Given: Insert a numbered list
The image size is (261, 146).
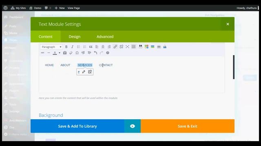Looking at the screenshot, I should 84,47.
